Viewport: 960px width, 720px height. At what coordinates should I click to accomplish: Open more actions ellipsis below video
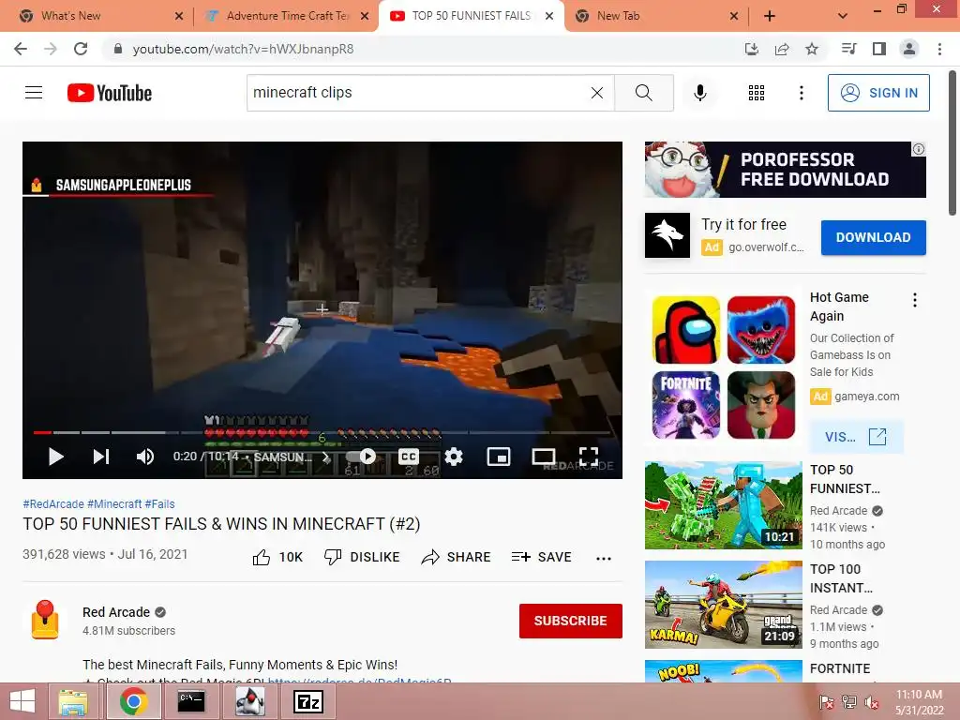pyautogui.click(x=604, y=558)
